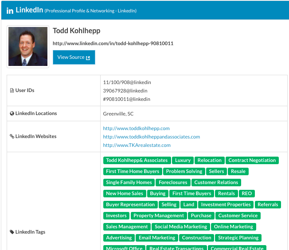289x250 pixels.
Task: Click the Buyer Representation tag
Action: [x=130, y=204]
